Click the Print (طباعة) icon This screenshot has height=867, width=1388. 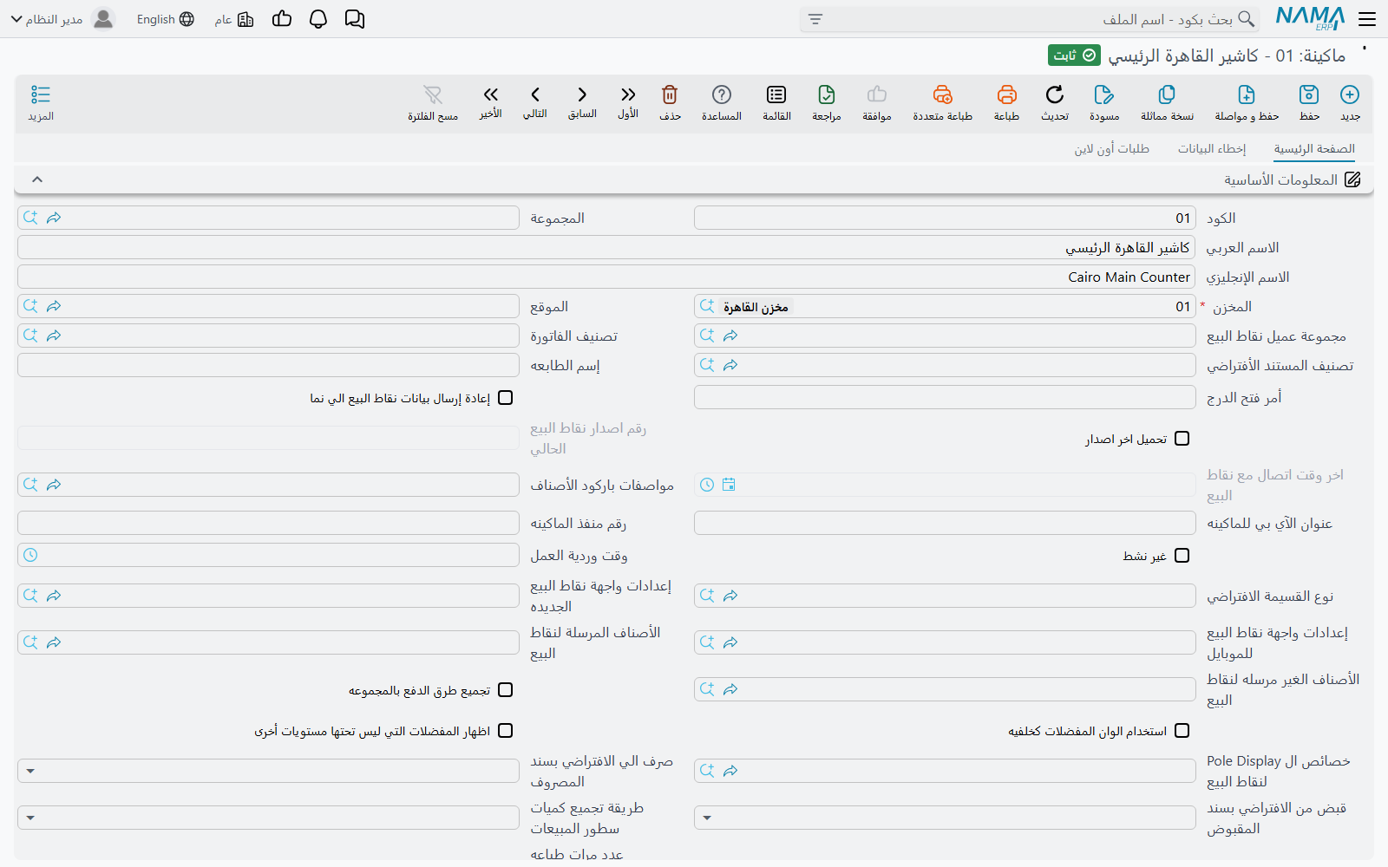(x=1006, y=95)
